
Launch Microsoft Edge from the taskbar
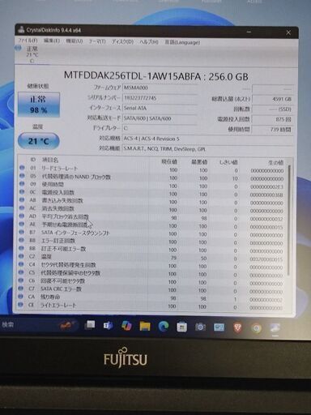[164, 327]
